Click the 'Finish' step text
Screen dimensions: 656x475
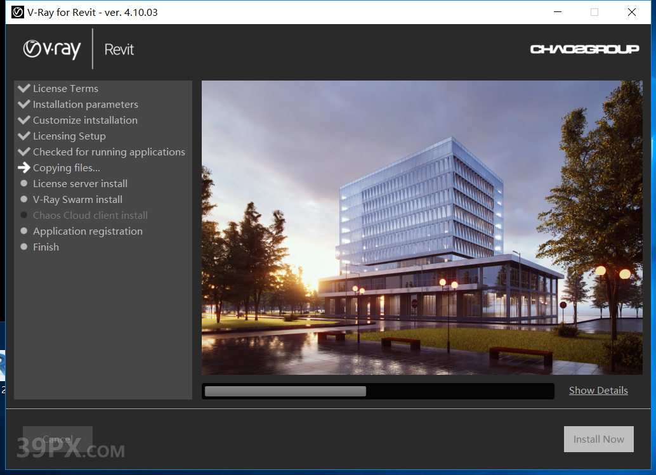pos(46,247)
